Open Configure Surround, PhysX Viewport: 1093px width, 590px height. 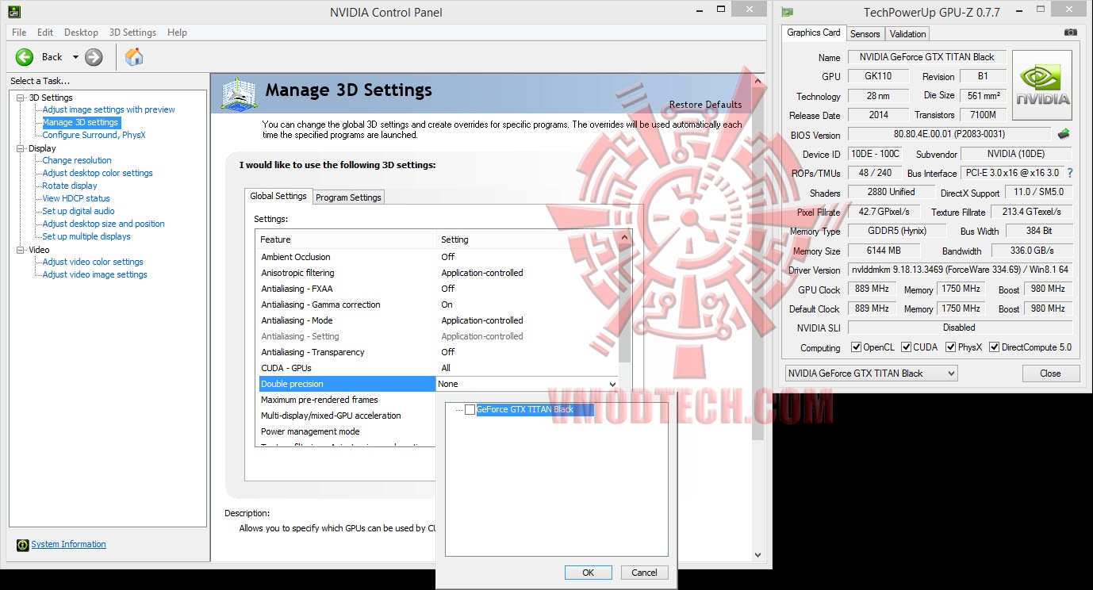pyautogui.click(x=94, y=136)
